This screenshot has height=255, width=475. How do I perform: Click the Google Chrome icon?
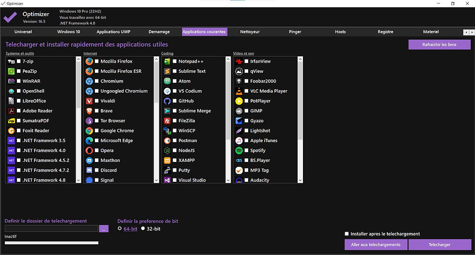point(89,131)
